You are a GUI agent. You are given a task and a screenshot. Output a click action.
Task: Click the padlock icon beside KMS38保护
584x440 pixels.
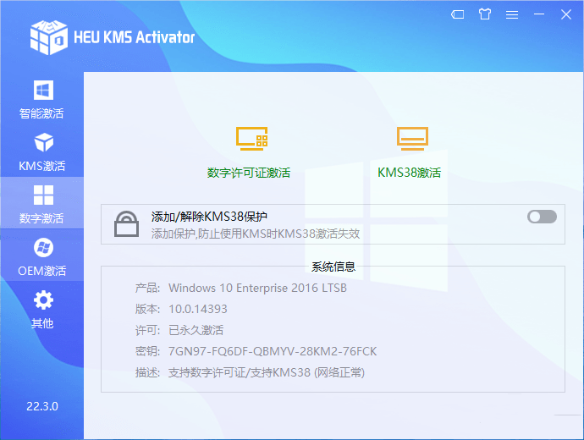[x=127, y=225]
